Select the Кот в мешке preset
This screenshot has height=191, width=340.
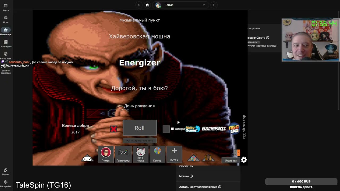141,154
